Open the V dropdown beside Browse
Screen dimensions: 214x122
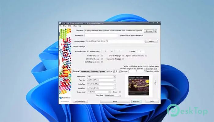coord(156,31)
